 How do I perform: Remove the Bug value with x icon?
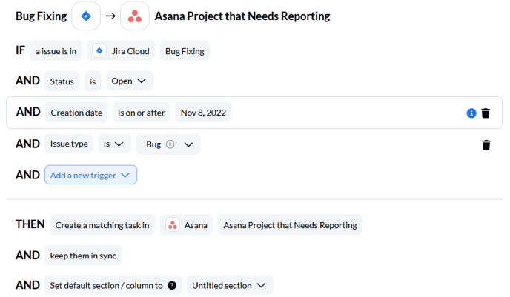pos(170,144)
